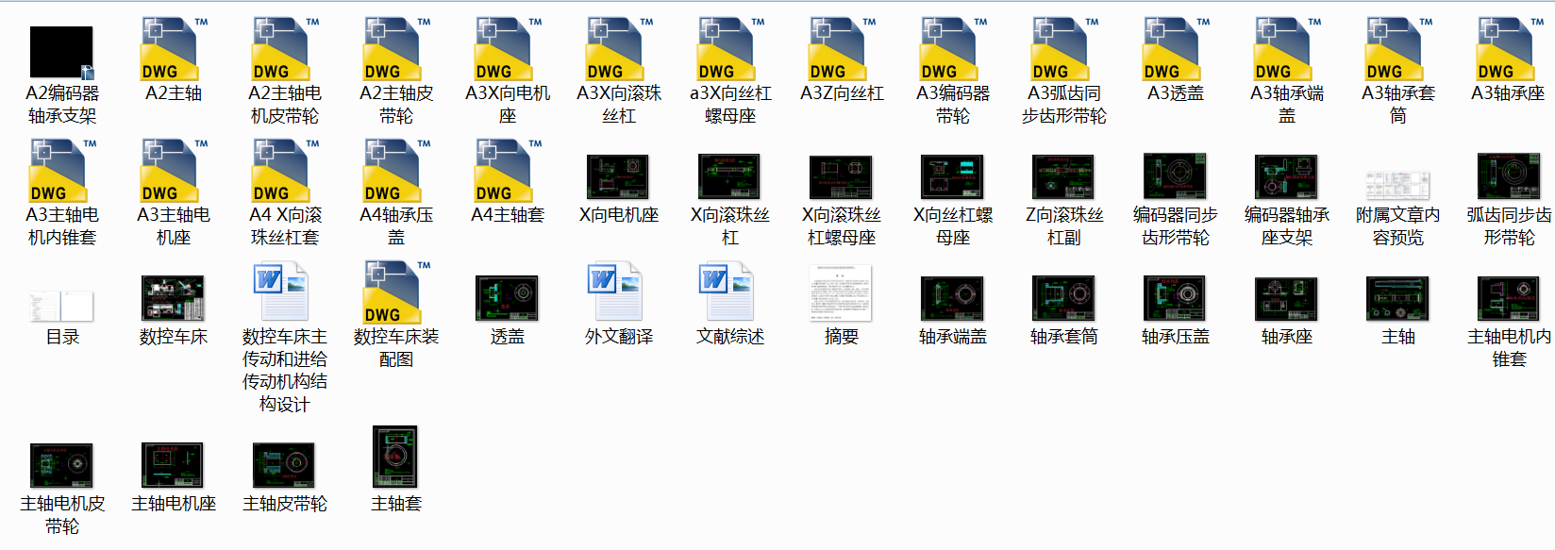Select the 编码器同步齿形带轮 image thumbnail
The image size is (1555, 550).
click(1175, 176)
